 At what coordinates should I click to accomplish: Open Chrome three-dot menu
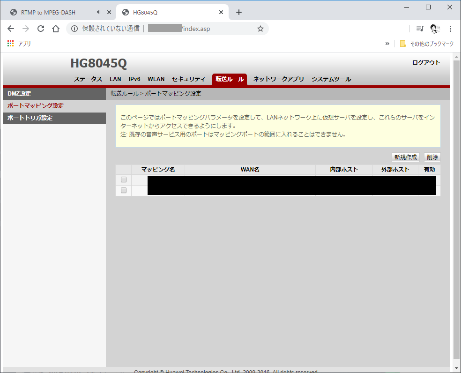(450, 29)
